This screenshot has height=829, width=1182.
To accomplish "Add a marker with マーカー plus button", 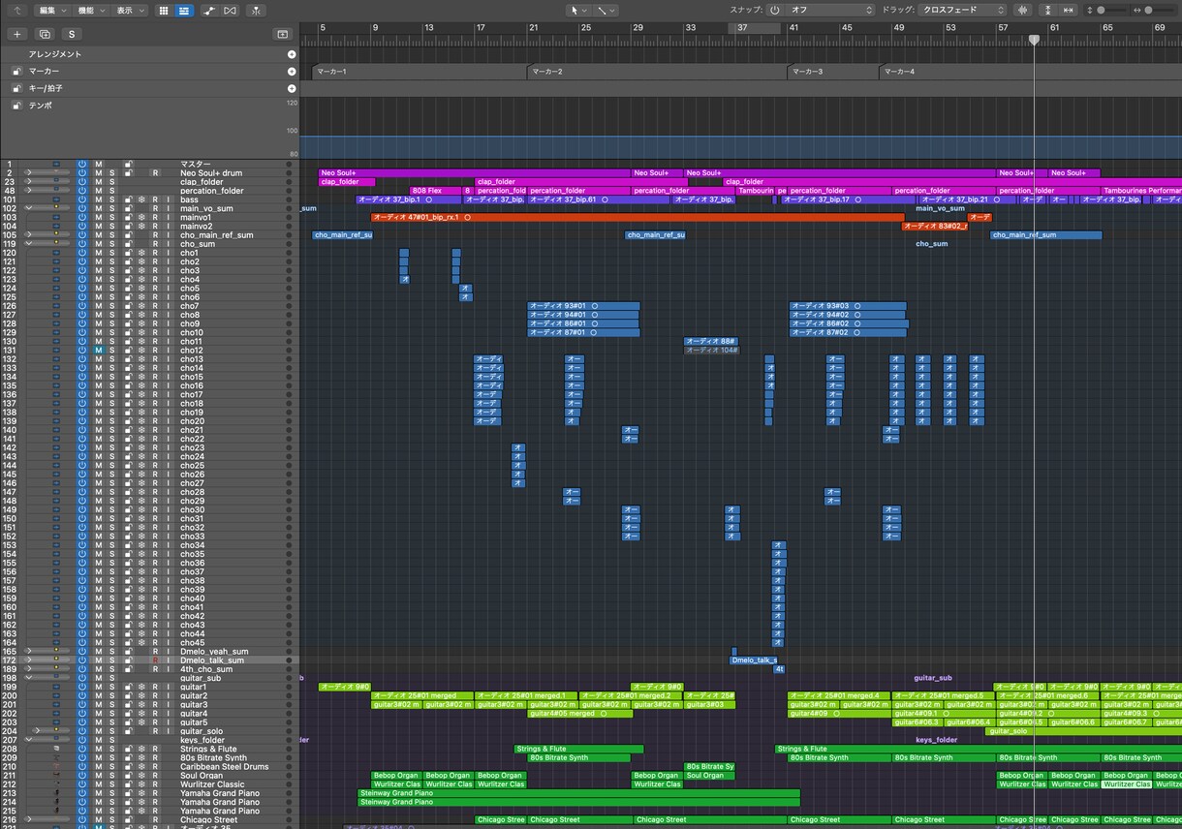I will [x=292, y=72].
